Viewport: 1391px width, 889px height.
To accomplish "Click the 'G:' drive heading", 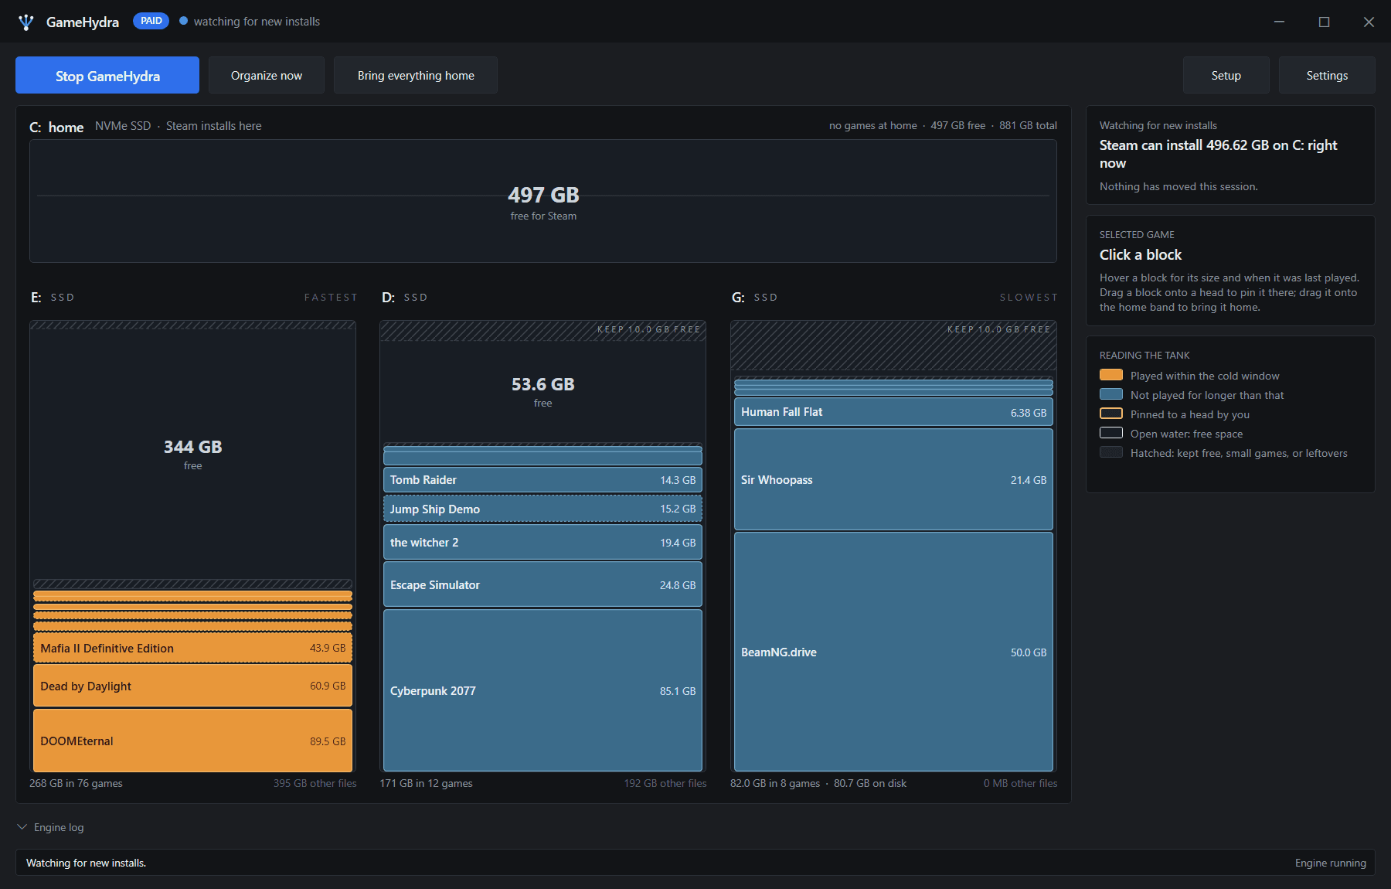I will (738, 298).
